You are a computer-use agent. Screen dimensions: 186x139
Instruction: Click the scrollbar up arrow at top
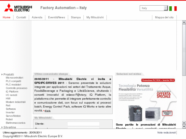[x=184, y=22]
